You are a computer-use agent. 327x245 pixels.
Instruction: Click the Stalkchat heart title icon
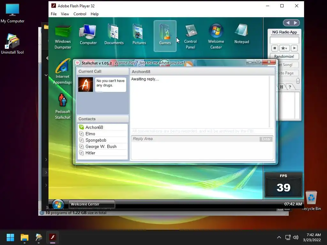coord(78,63)
